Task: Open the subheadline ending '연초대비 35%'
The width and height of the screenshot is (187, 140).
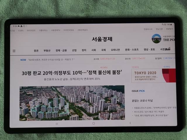Action: click(72, 79)
